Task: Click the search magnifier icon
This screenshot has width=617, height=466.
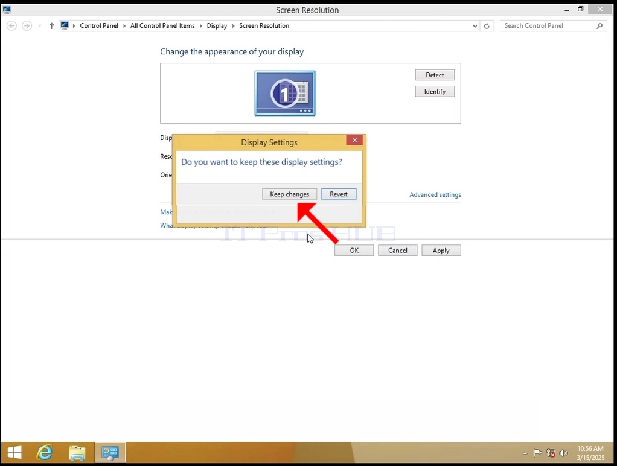Action: tap(599, 25)
